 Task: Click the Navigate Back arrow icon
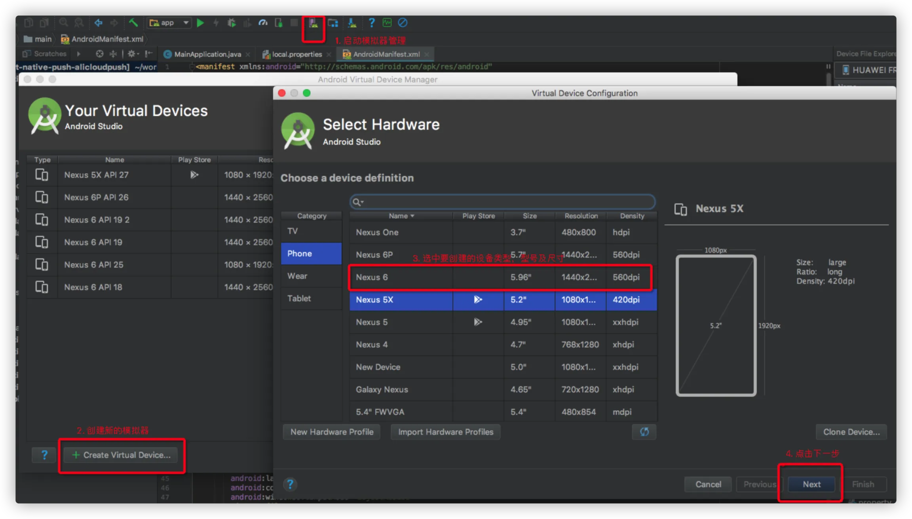coord(99,23)
